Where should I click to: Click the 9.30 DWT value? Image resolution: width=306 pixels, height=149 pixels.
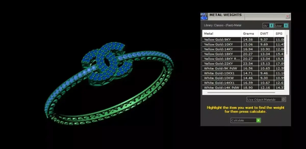coord(264,78)
